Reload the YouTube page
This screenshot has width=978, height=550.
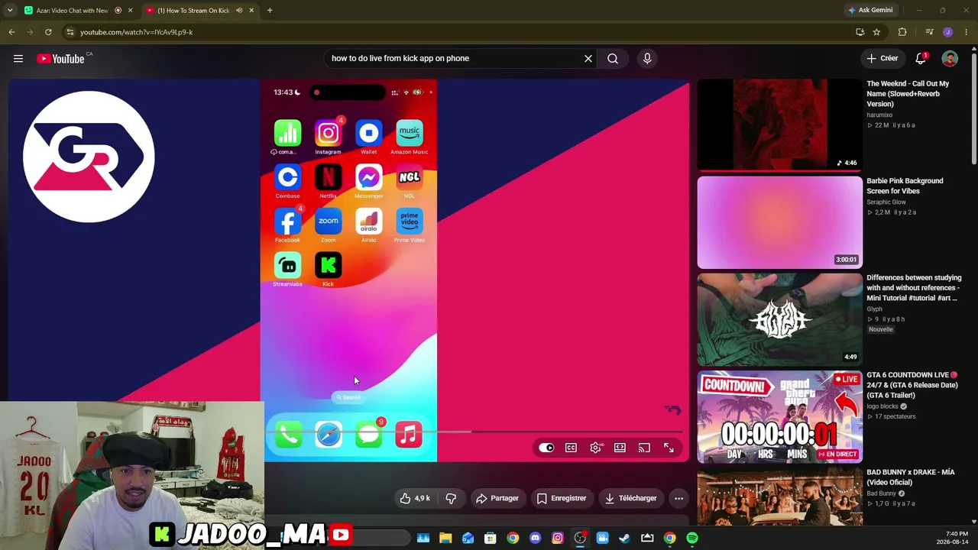(x=48, y=32)
